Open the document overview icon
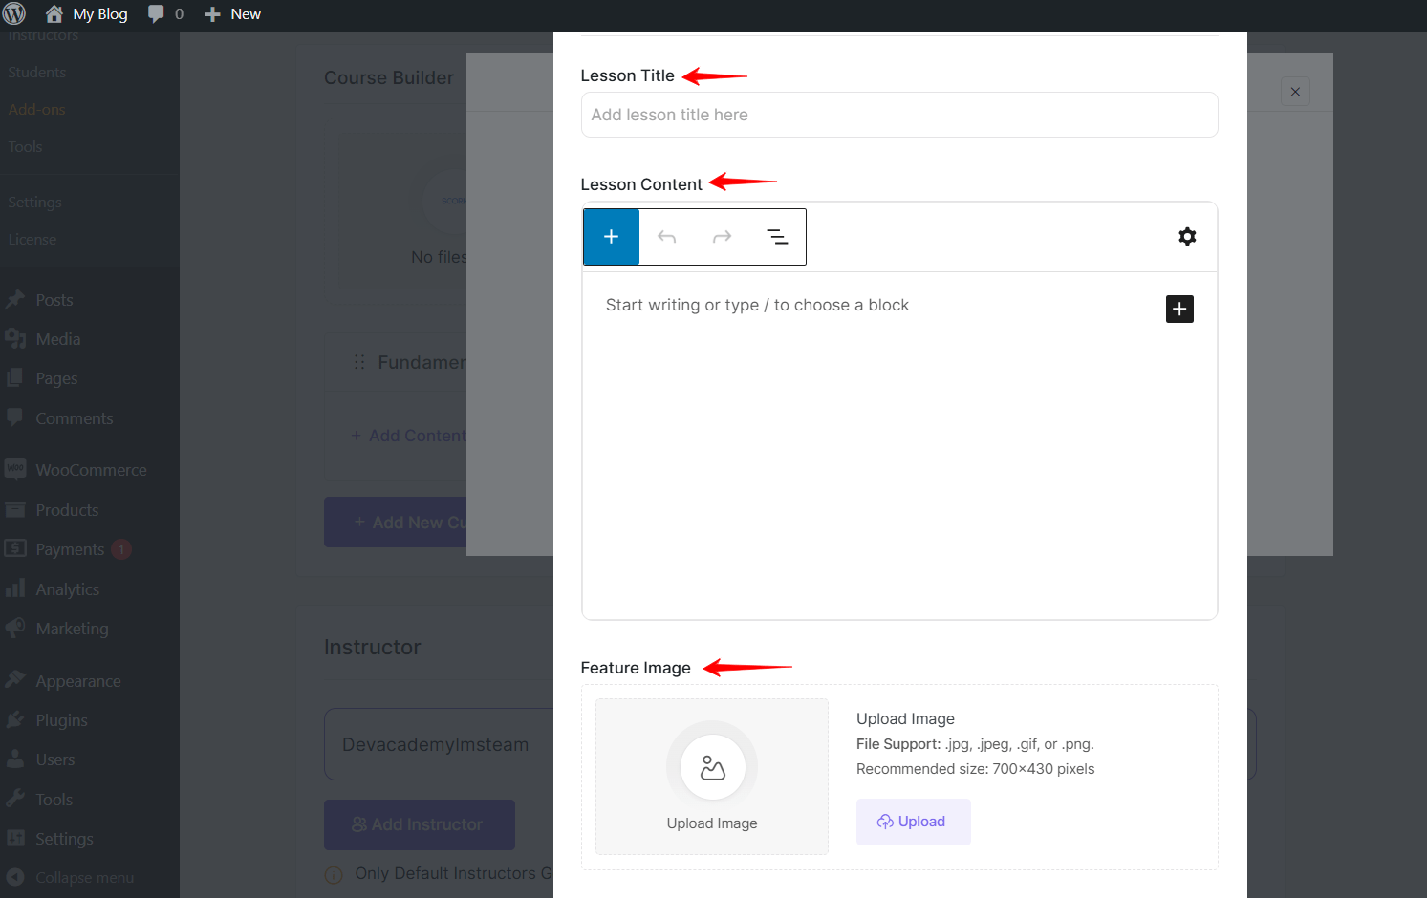Image resolution: width=1427 pixels, height=898 pixels. pos(776,236)
